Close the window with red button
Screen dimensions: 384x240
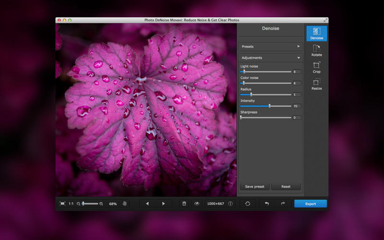59,20
